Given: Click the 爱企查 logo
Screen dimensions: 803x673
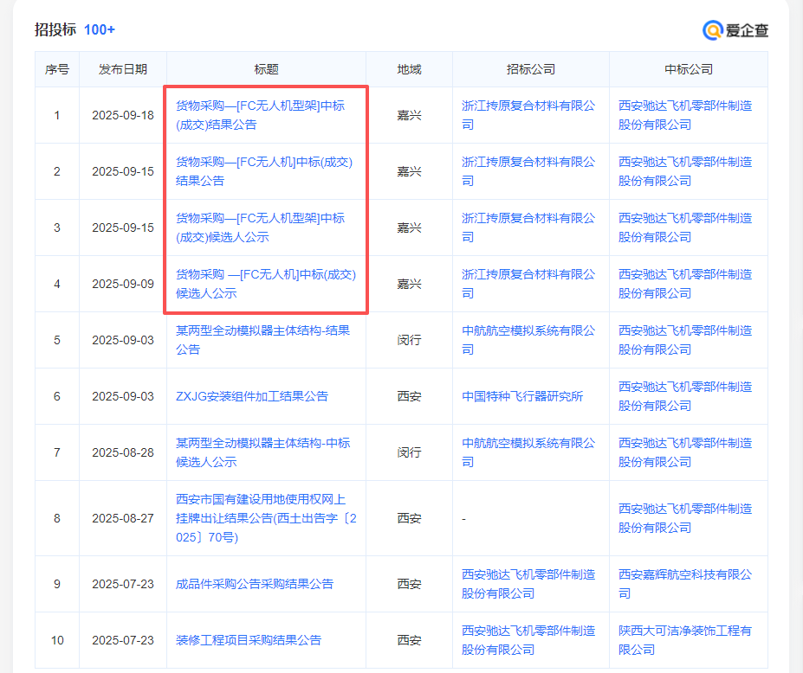Looking at the screenshot, I should click(735, 30).
